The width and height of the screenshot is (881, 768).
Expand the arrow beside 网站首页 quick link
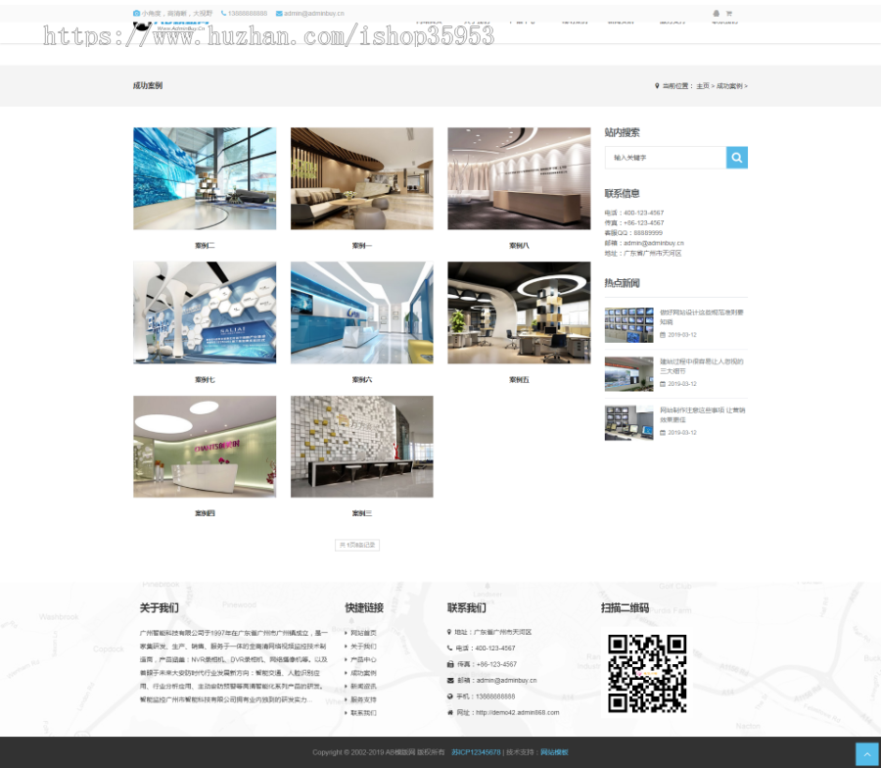pos(346,632)
